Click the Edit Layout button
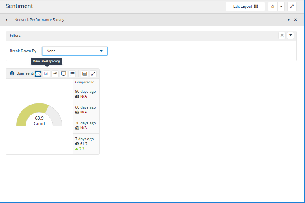The height and width of the screenshot is (203, 305). [x=245, y=6]
